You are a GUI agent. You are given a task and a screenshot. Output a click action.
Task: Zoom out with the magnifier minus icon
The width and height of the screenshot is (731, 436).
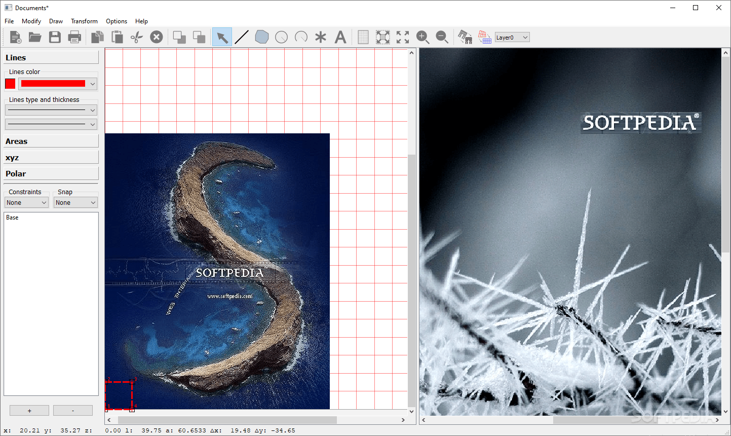(442, 37)
